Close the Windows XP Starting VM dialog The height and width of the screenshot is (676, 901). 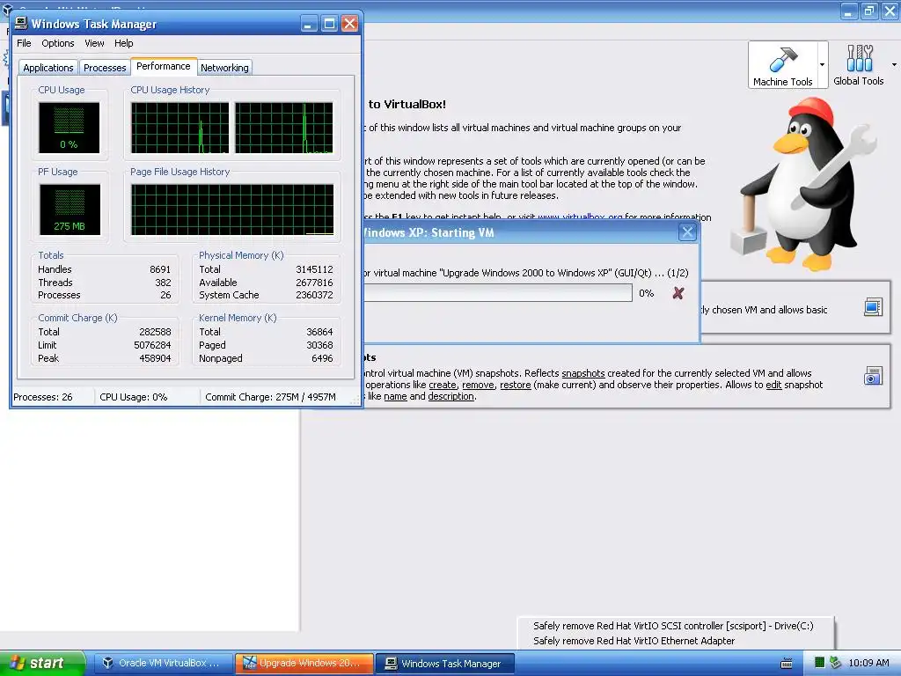coord(687,232)
